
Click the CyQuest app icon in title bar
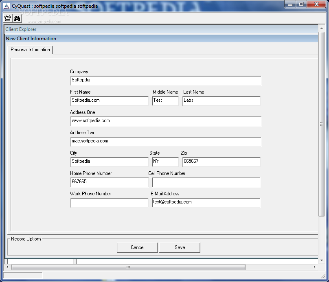coord(7,6)
